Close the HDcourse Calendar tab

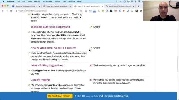click(x=40, y=6)
